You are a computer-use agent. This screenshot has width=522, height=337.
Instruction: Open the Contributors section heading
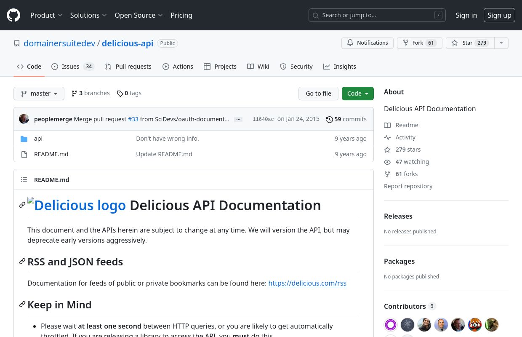(x=410, y=306)
